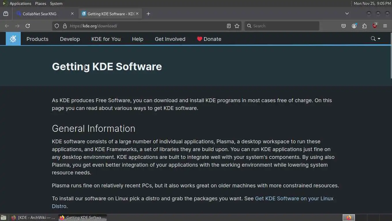This screenshot has height=221, width=392.
Task: Open Firefox account icon
Action: coord(354,26)
